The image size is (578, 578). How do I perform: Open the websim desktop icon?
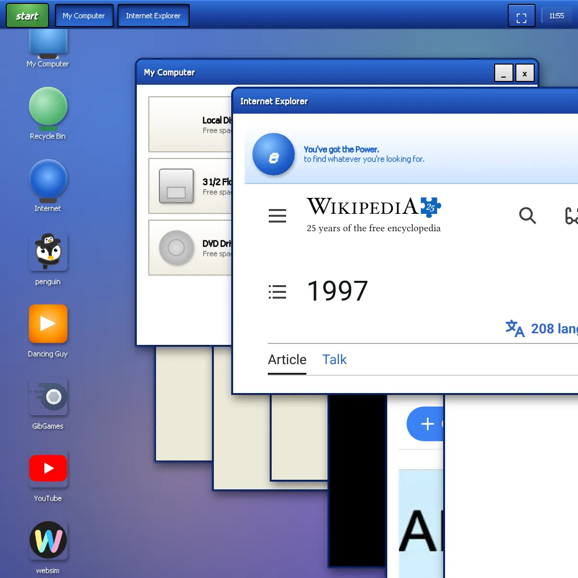tap(48, 548)
